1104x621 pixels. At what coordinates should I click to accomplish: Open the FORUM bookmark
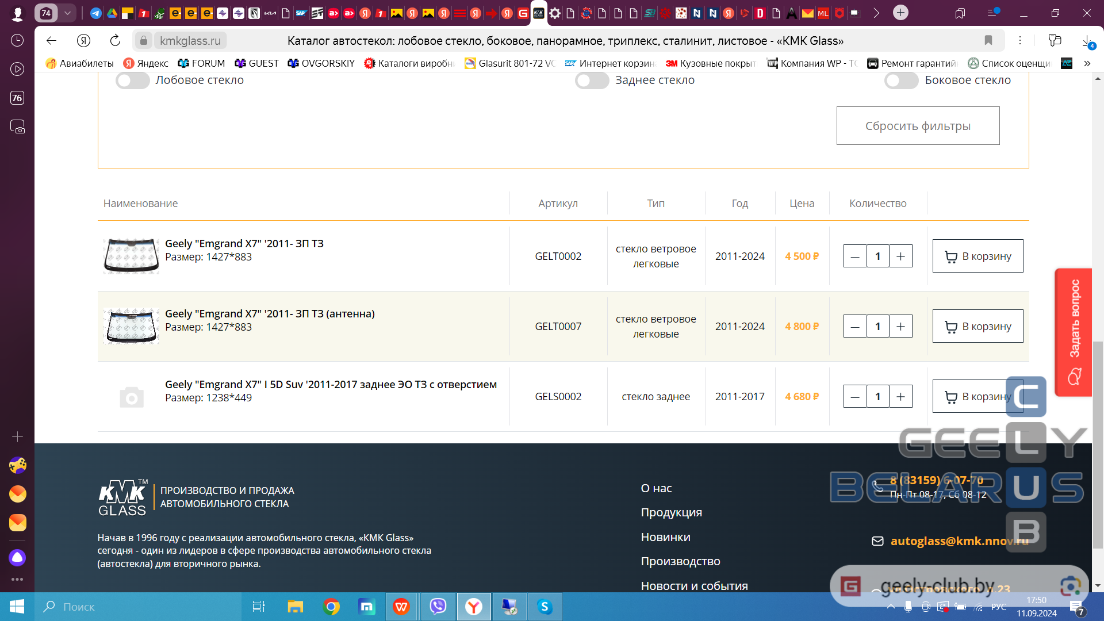point(201,63)
